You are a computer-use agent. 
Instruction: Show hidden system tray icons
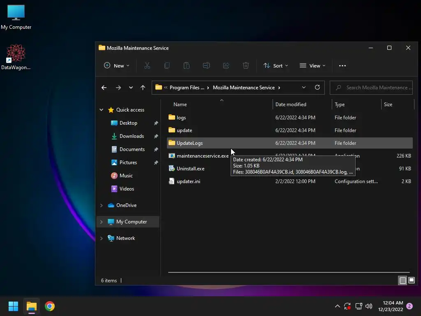coord(338,306)
